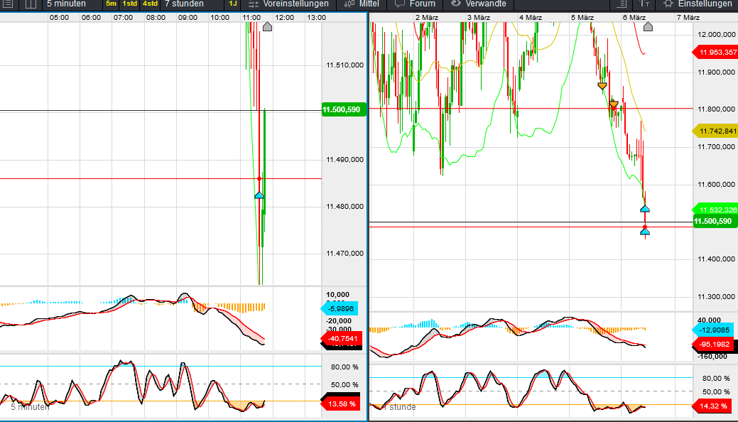
Task: Click the '4 März' date label on the hourly time axis
Action: pos(531,18)
